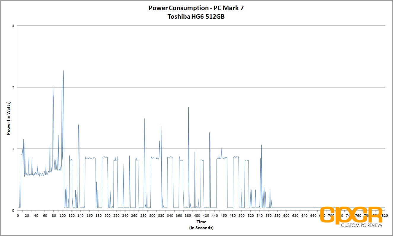393x236 pixels.
Task: Click the '120' time axis tick label
Action: pyautogui.click(x=72, y=216)
